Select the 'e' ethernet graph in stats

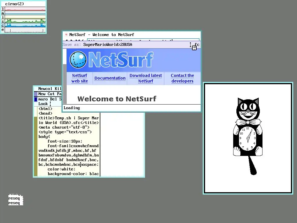point(25,30)
